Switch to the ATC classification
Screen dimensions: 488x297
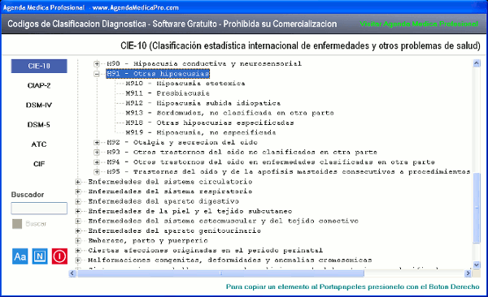(x=39, y=144)
